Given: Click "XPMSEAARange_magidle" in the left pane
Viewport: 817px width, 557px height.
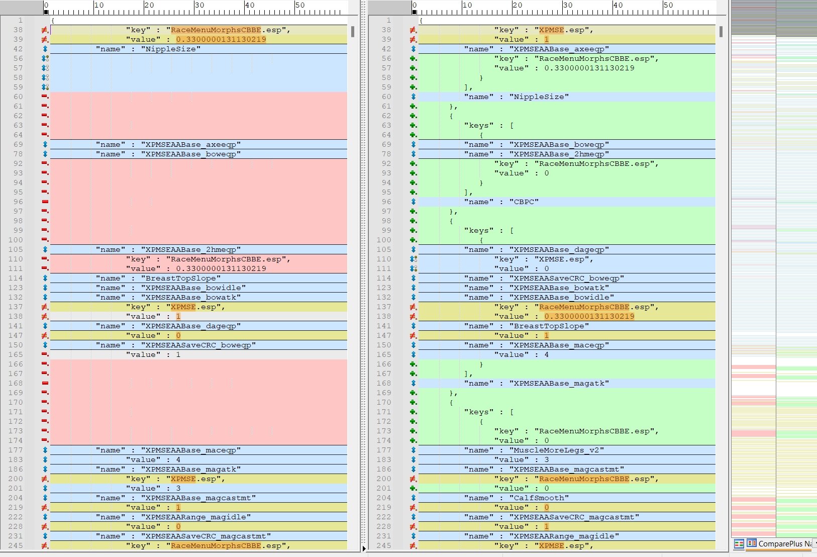Looking at the screenshot, I should click(x=196, y=517).
